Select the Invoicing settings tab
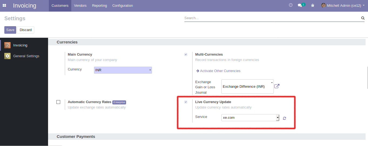 24,45
